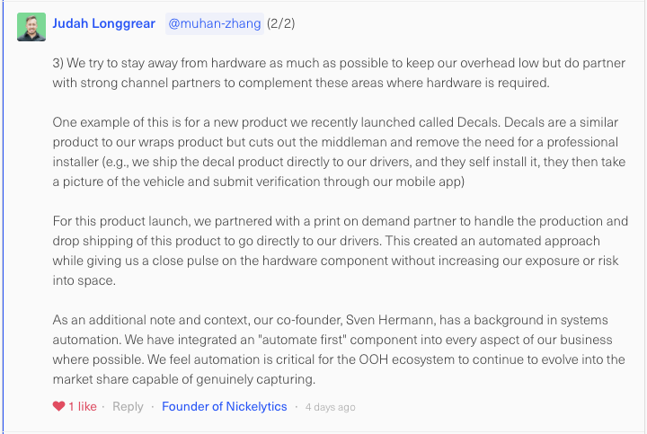Click the words mobile app in the parentheses
The height and width of the screenshot is (434, 647).
428,182
